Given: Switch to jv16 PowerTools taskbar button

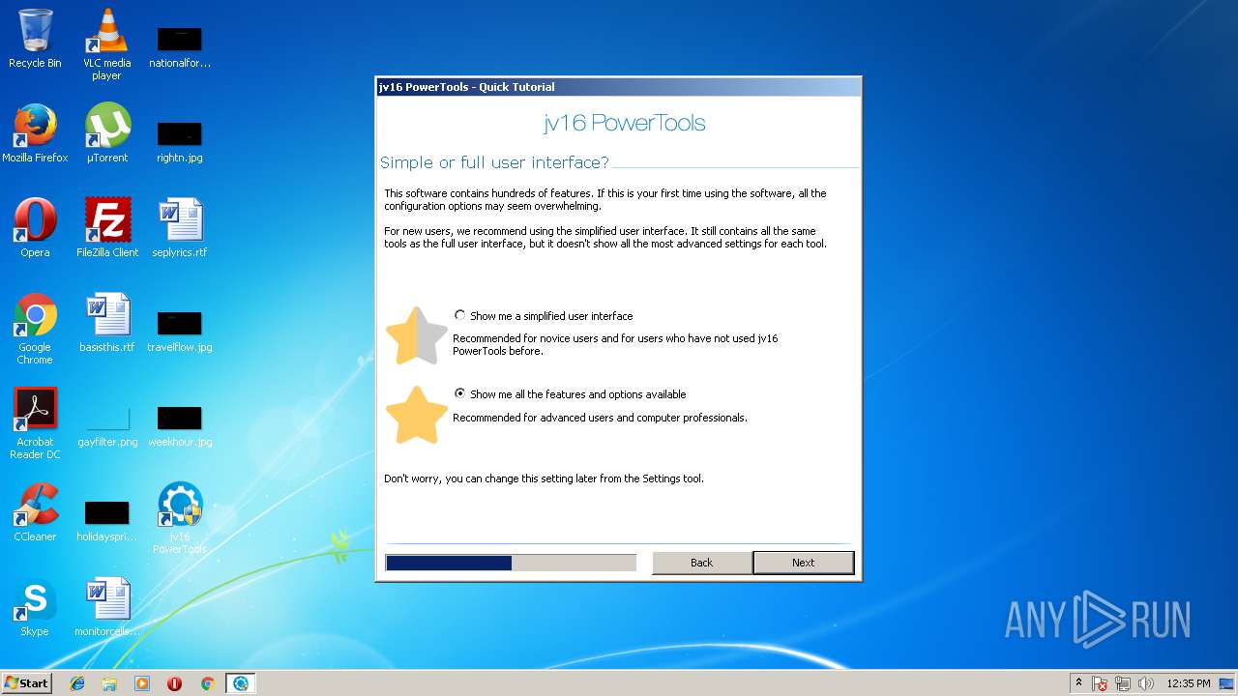Looking at the screenshot, I should coord(240,683).
